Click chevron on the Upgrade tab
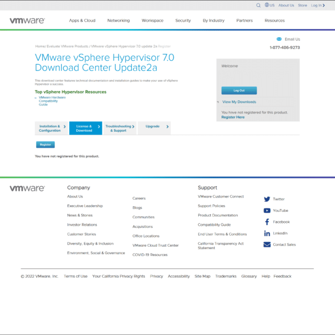Screen dimensions: 335x335 click(167, 127)
